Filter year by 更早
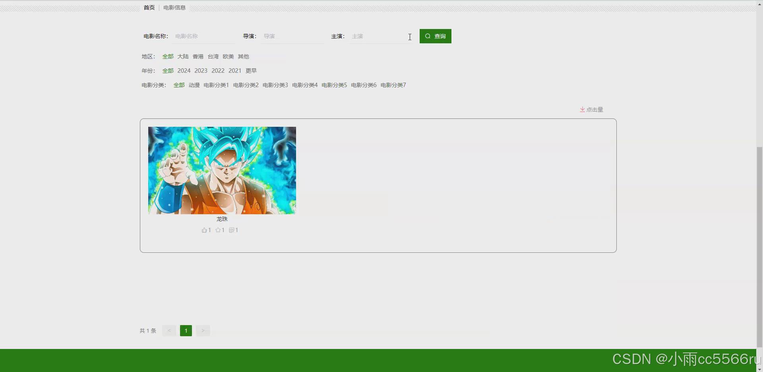The image size is (763, 372). coord(251,71)
